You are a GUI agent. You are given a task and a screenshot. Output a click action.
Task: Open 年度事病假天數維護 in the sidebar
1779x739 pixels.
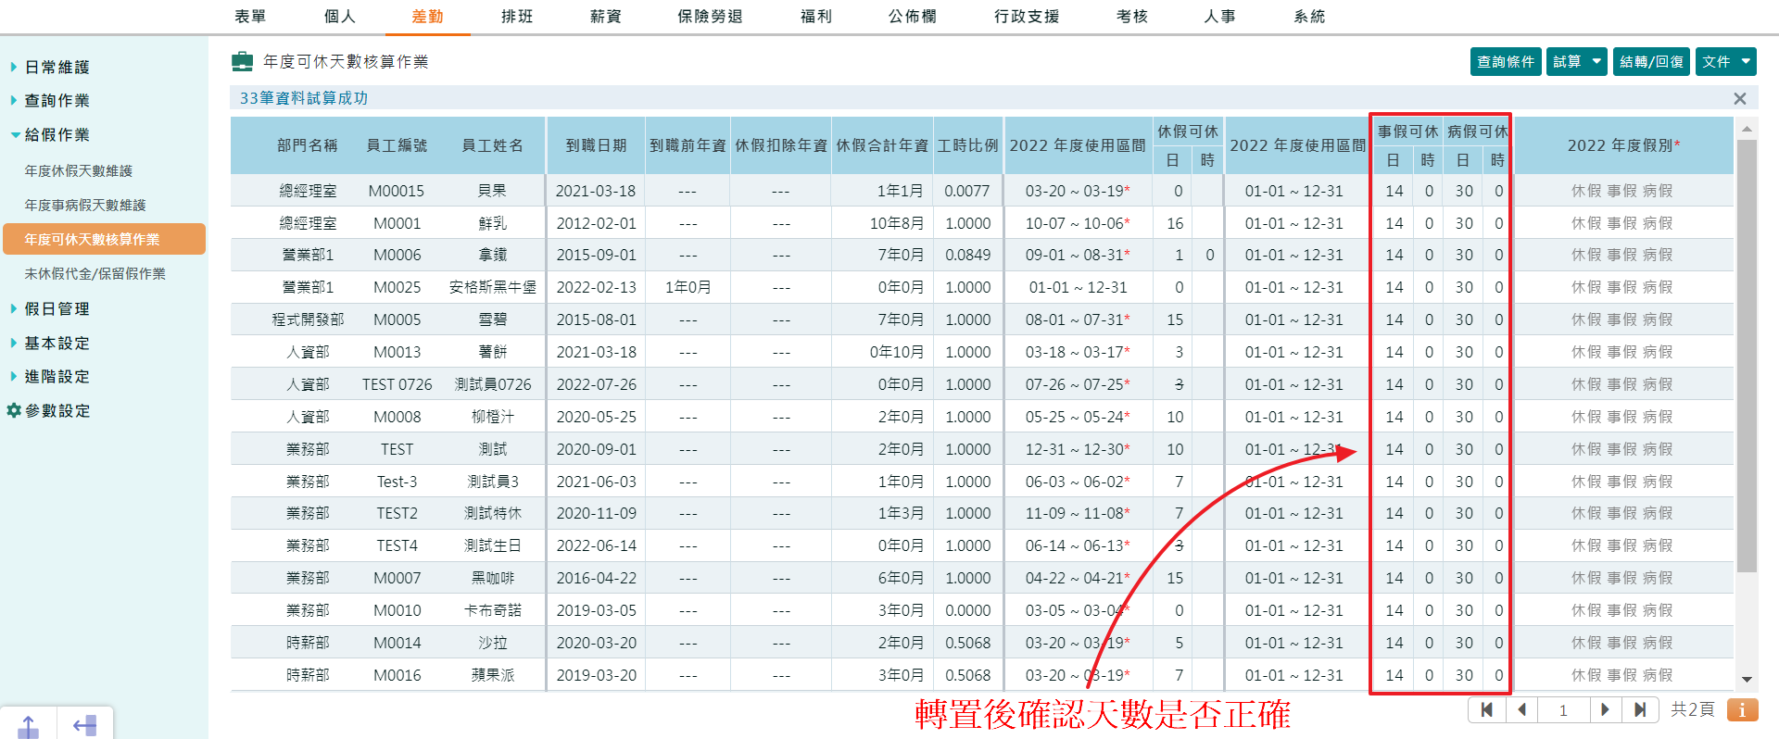point(85,206)
